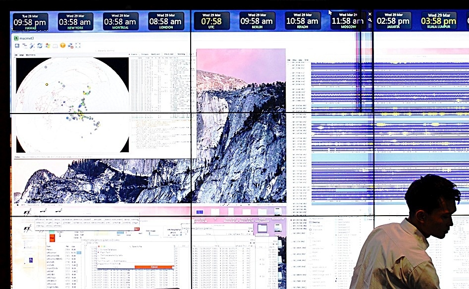Select the Moscow 11:58 am clock
The image size is (469, 289).
348,21
